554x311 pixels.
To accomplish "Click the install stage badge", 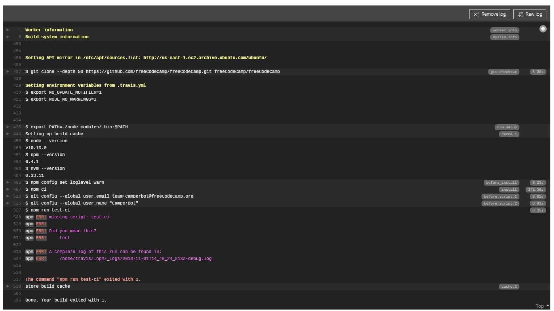I will (x=509, y=189).
